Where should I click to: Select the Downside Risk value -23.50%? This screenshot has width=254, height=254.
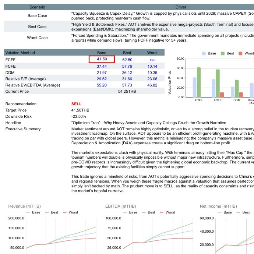point(78,116)
